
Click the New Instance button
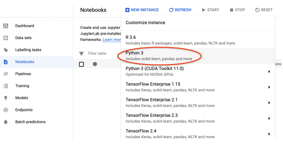[142, 10]
